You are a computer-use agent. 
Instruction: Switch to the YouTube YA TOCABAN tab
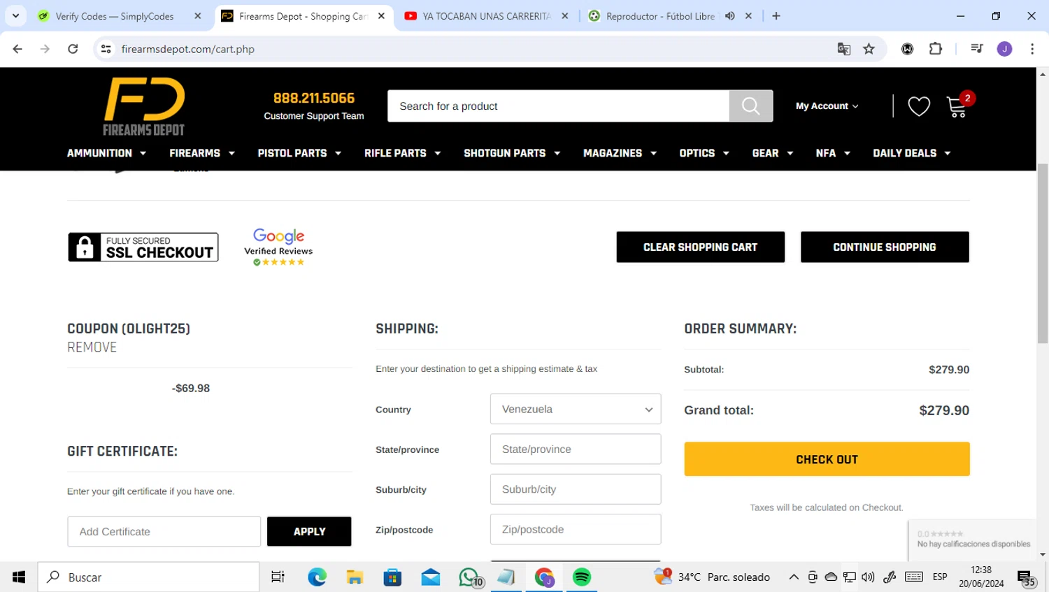(x=487, y=16)
